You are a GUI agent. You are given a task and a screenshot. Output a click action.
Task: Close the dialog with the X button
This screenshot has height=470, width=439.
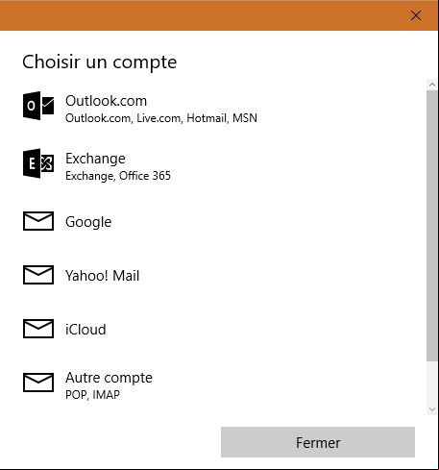point(416,15)
